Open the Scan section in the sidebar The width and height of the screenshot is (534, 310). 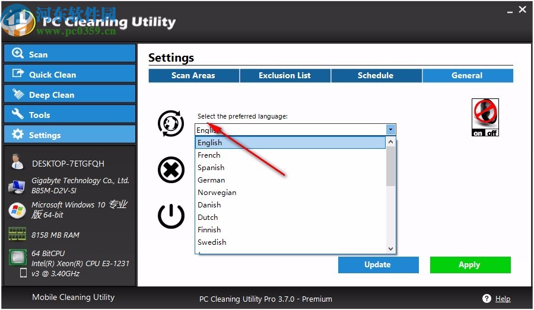[70, 53]
